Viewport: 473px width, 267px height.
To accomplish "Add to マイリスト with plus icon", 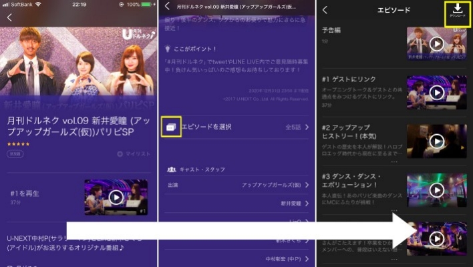I will point(120,154).
